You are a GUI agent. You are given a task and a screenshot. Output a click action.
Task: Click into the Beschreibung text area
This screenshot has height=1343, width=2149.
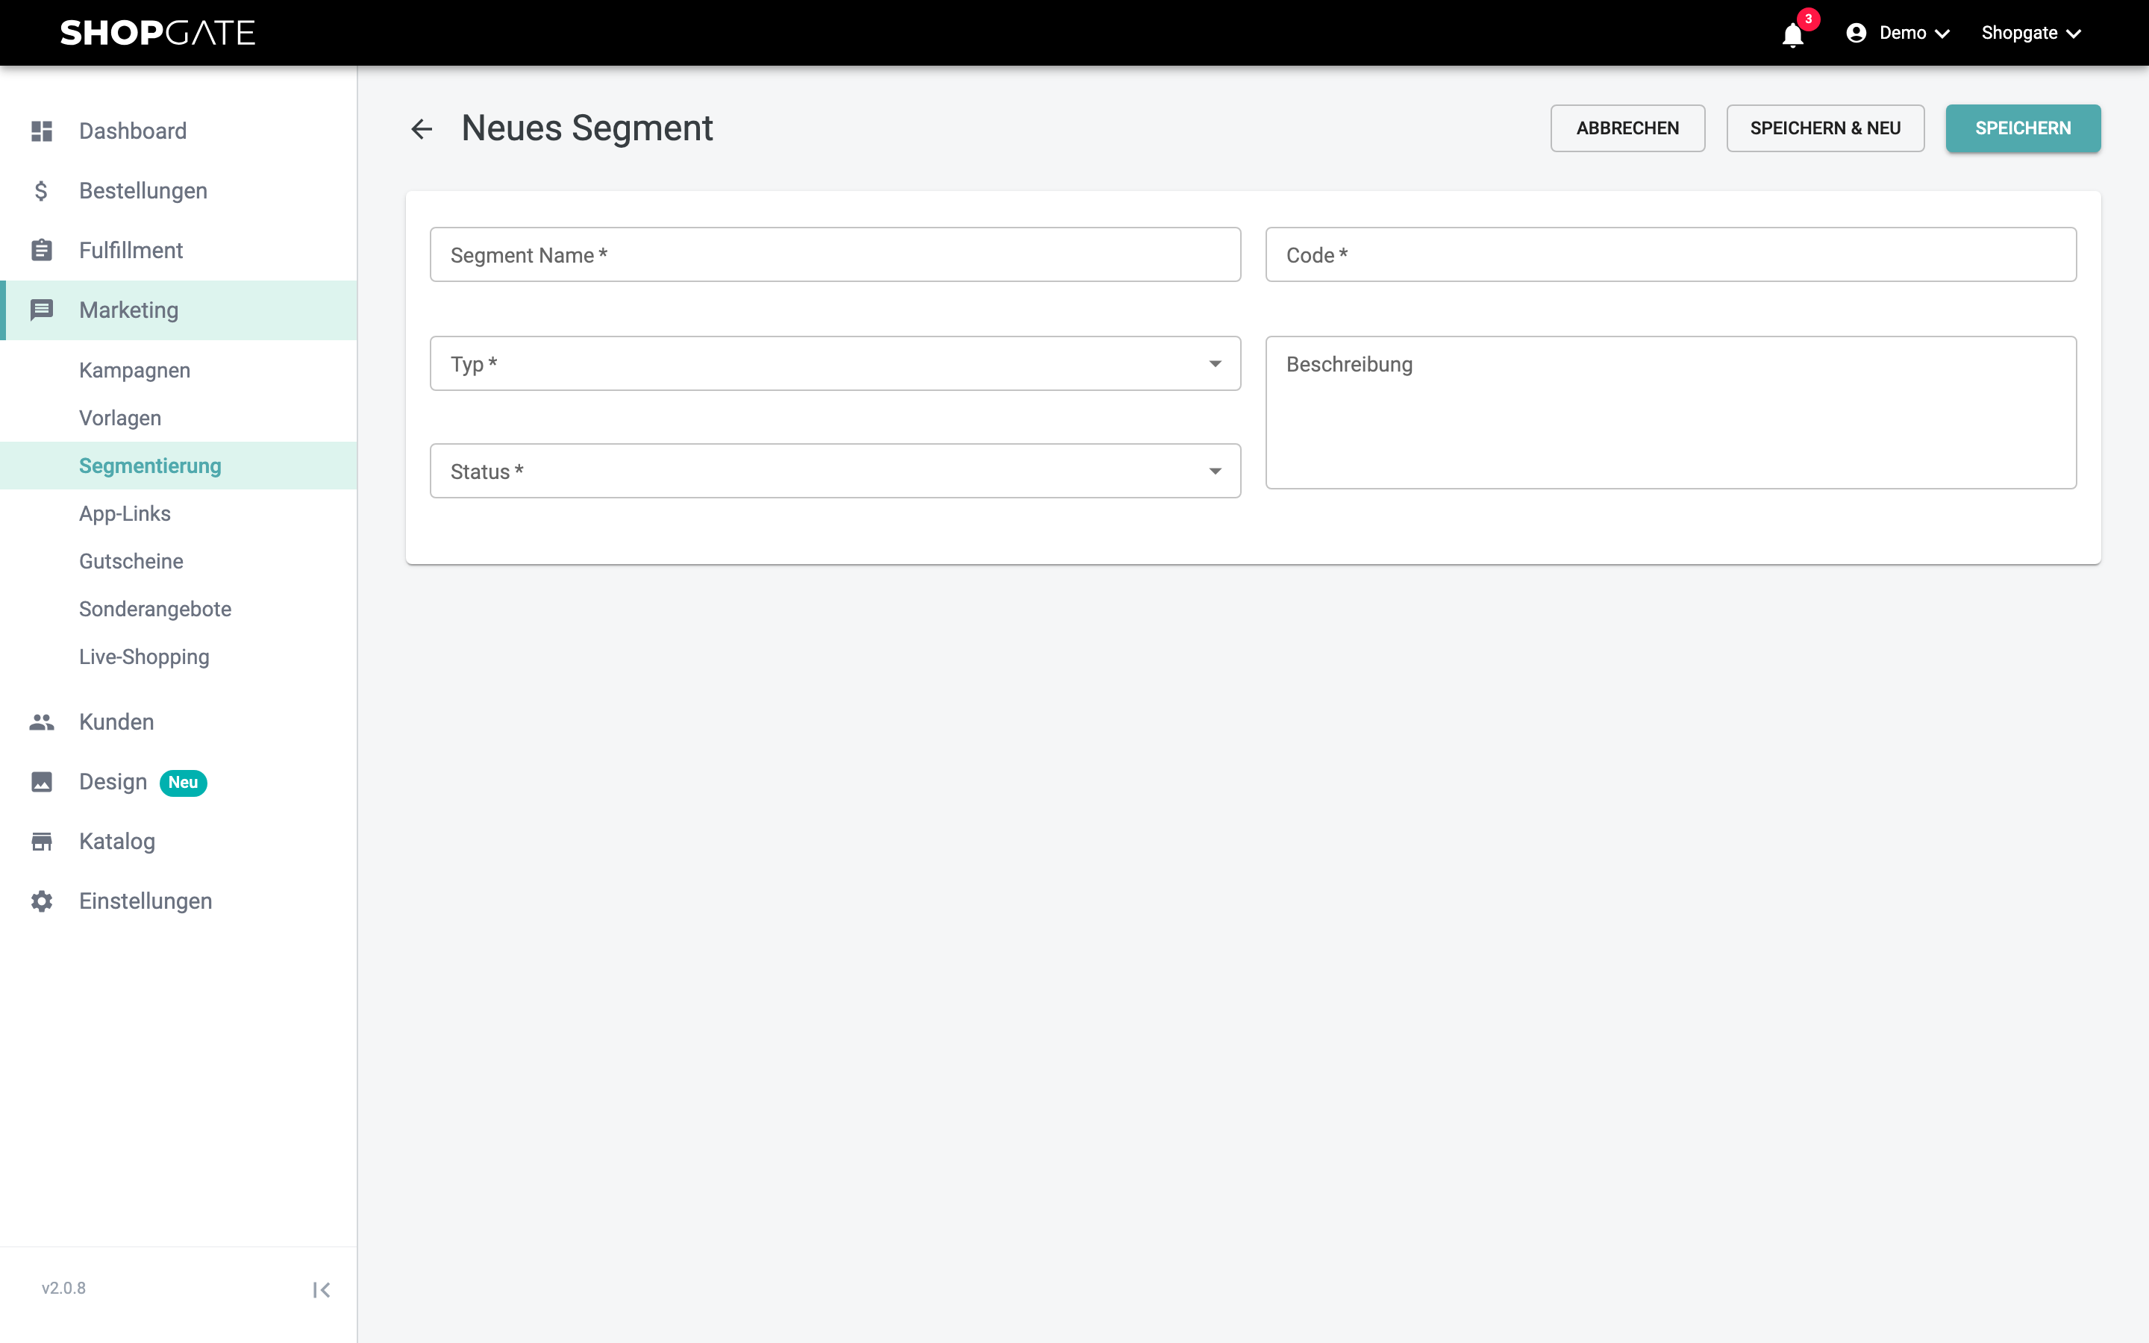click(x=1671, y=412)
